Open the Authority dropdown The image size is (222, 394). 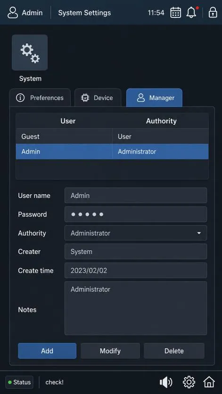point(136,233)
